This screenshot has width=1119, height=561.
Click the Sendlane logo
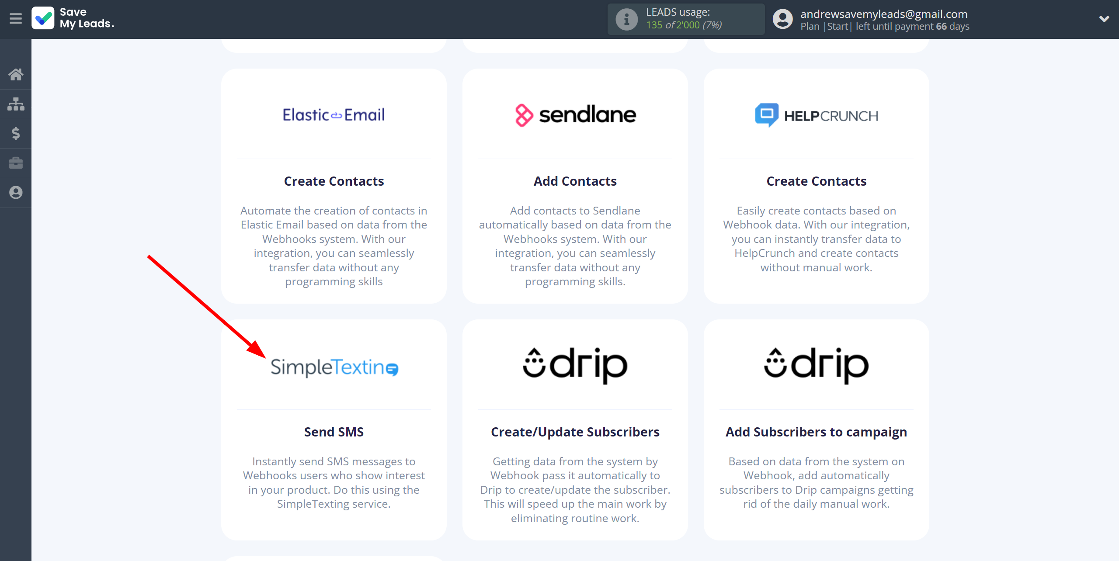[575, 115]
